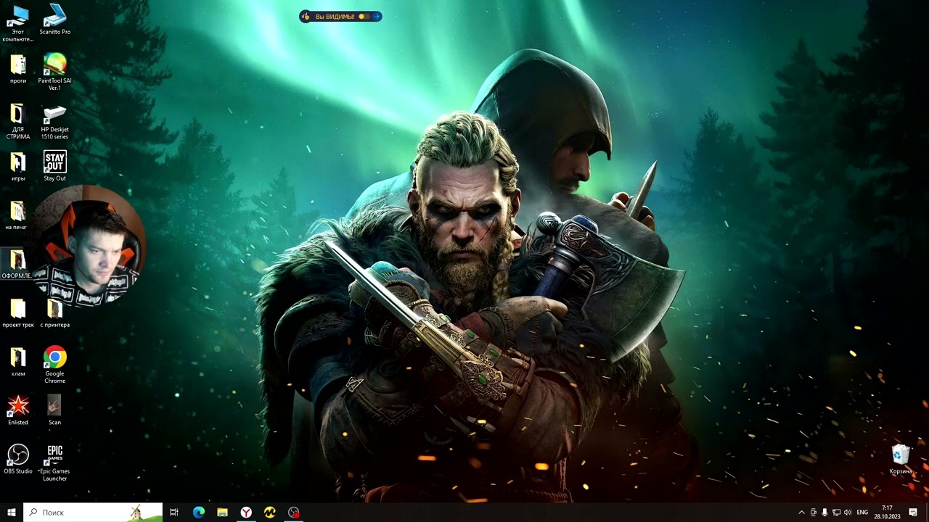929x522 pixels.
Task: Open the yellow wave app in the taskbar
Action: click(270, 513)
